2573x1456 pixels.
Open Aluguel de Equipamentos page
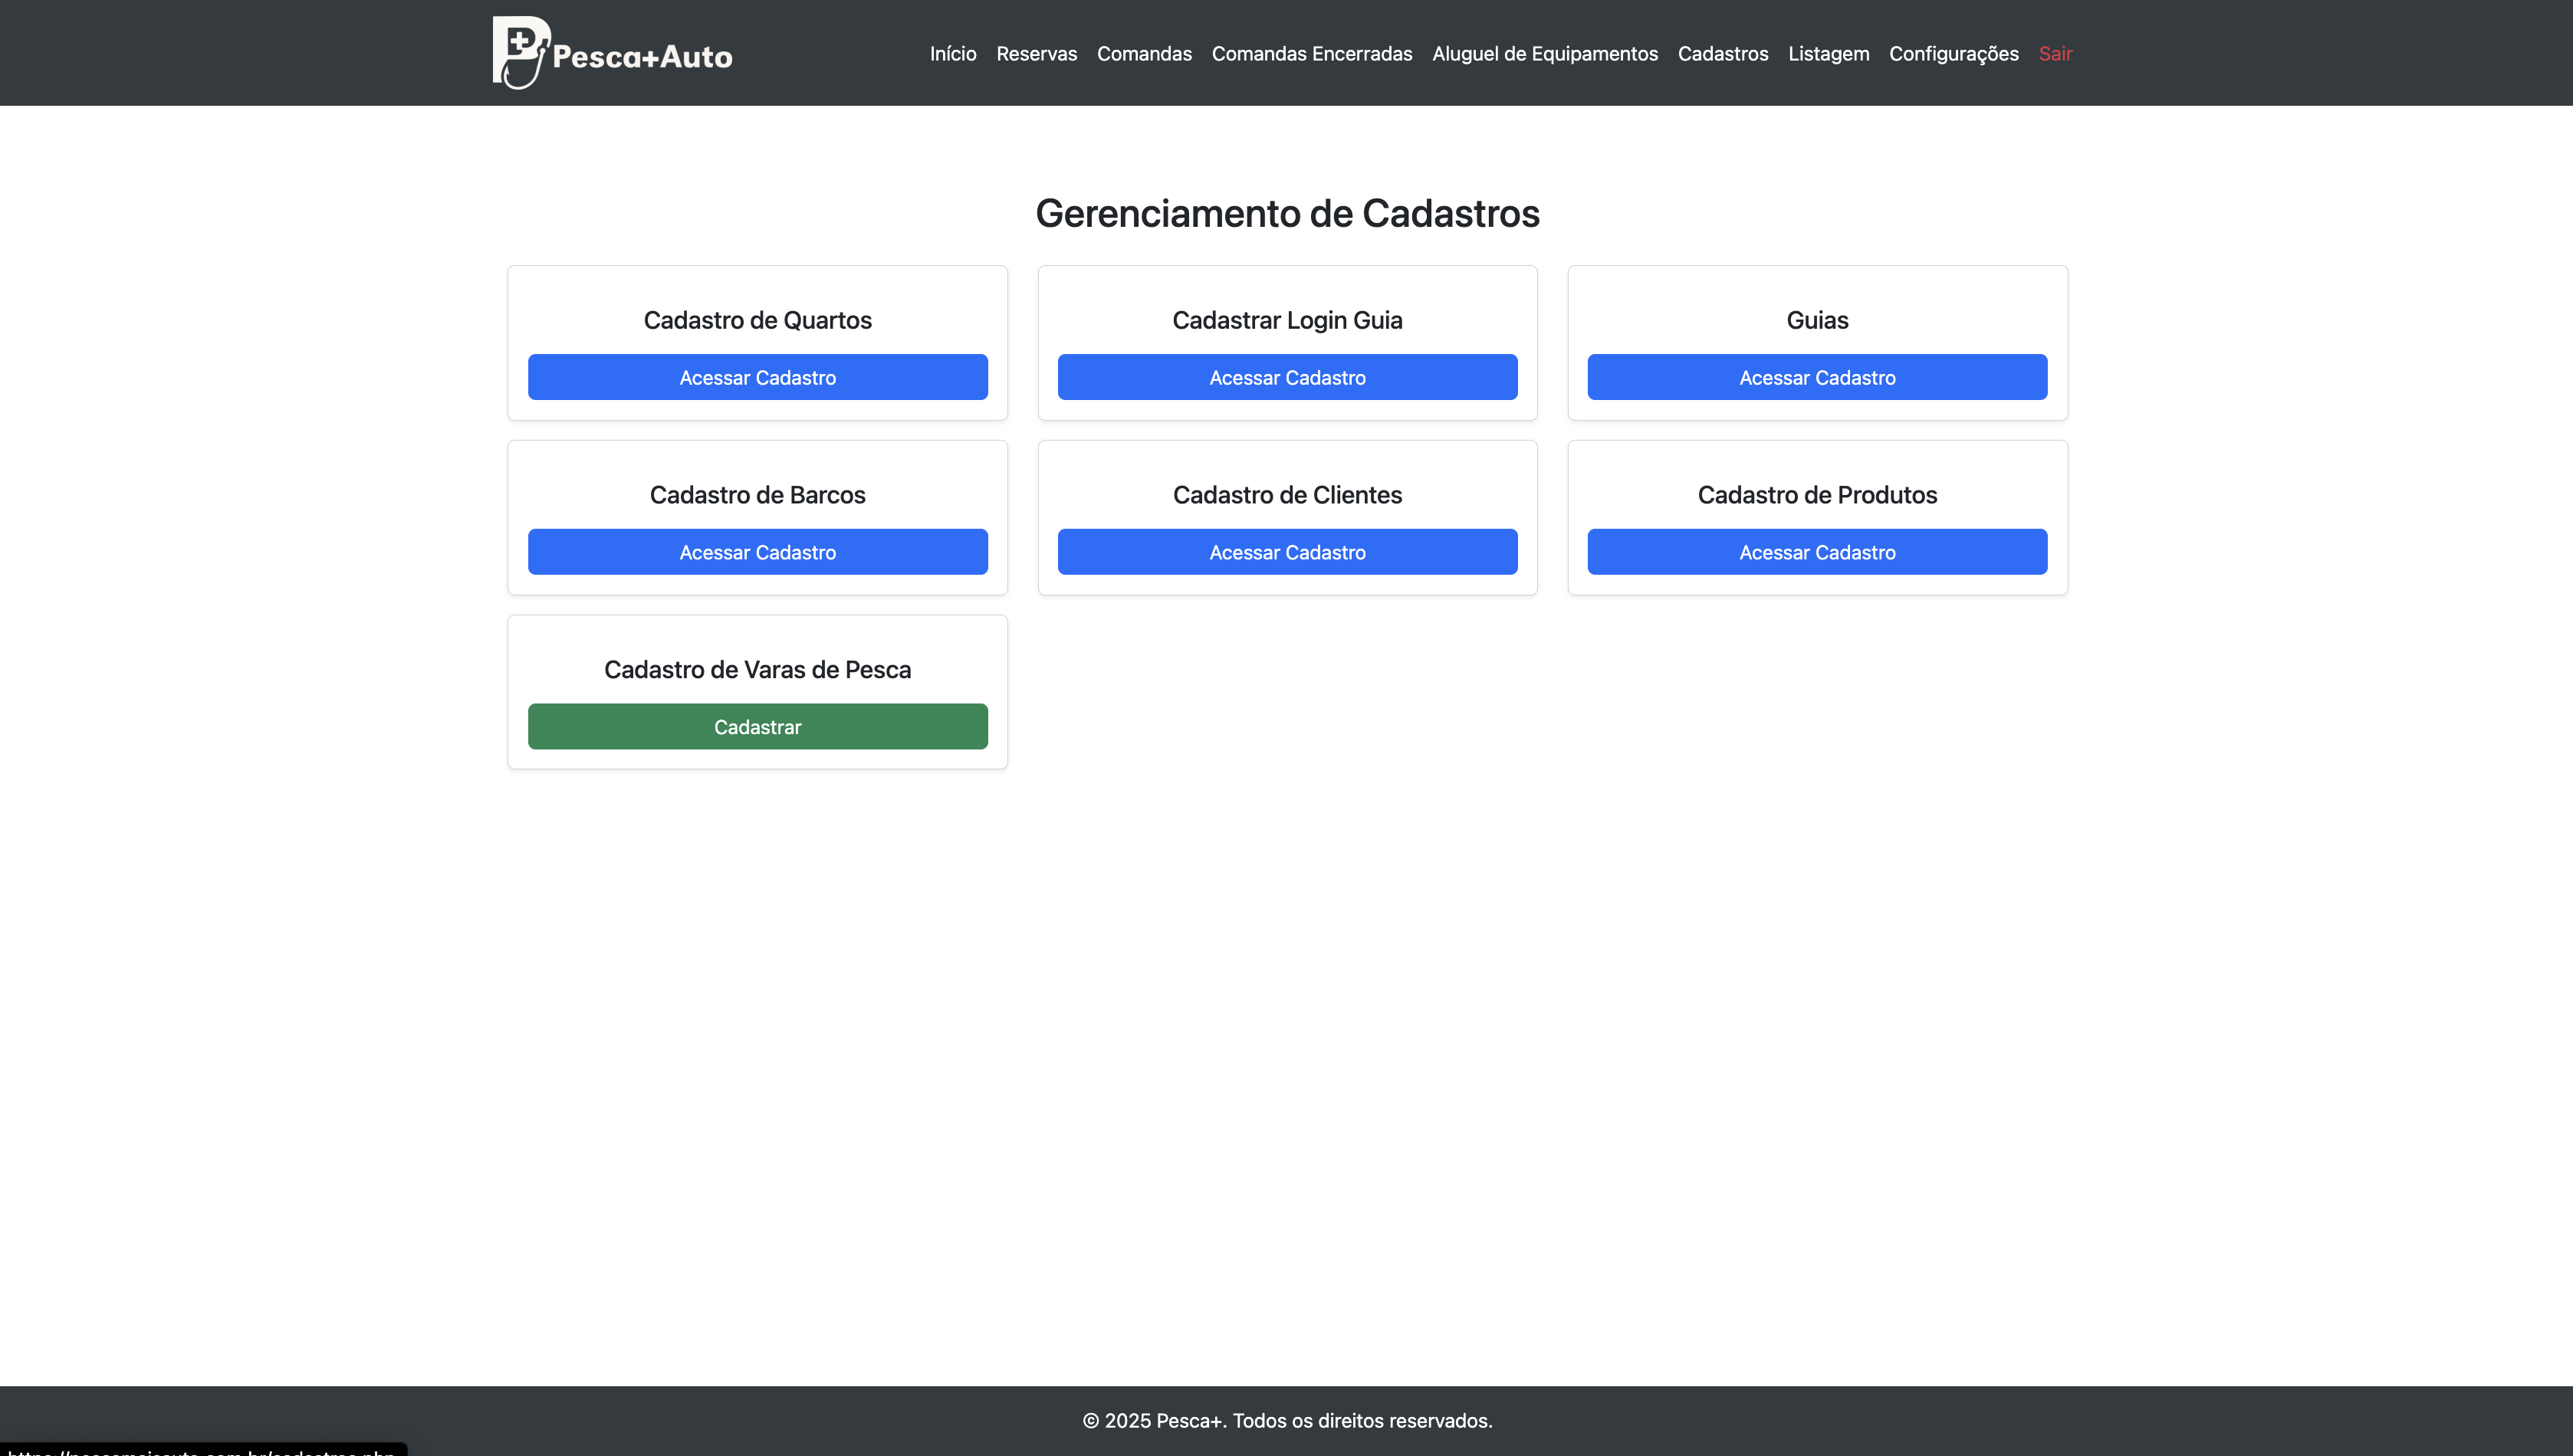[x=1545, y=54]
